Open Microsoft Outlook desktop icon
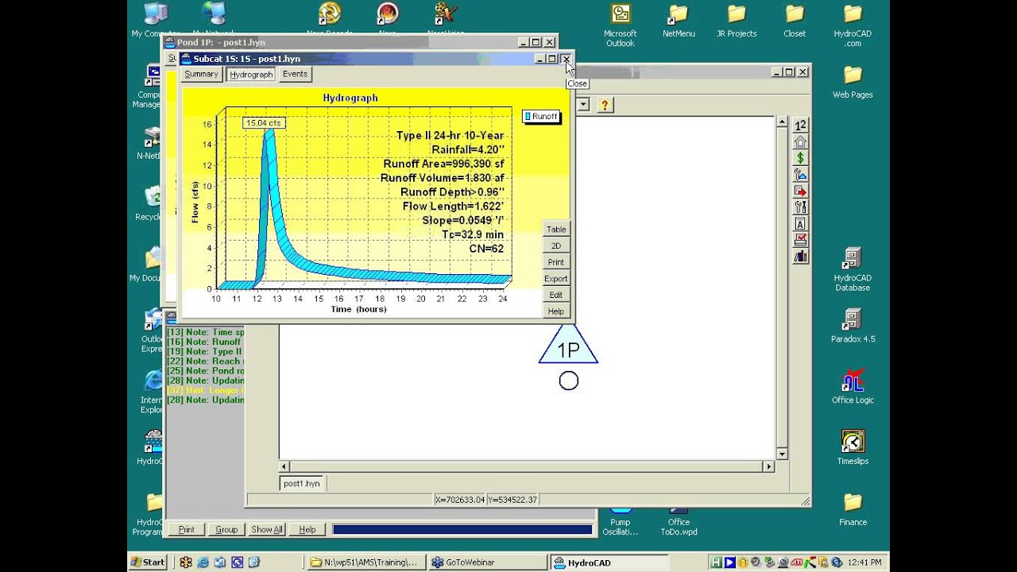This screenshot has width=1017, height=572. point(621,24)
